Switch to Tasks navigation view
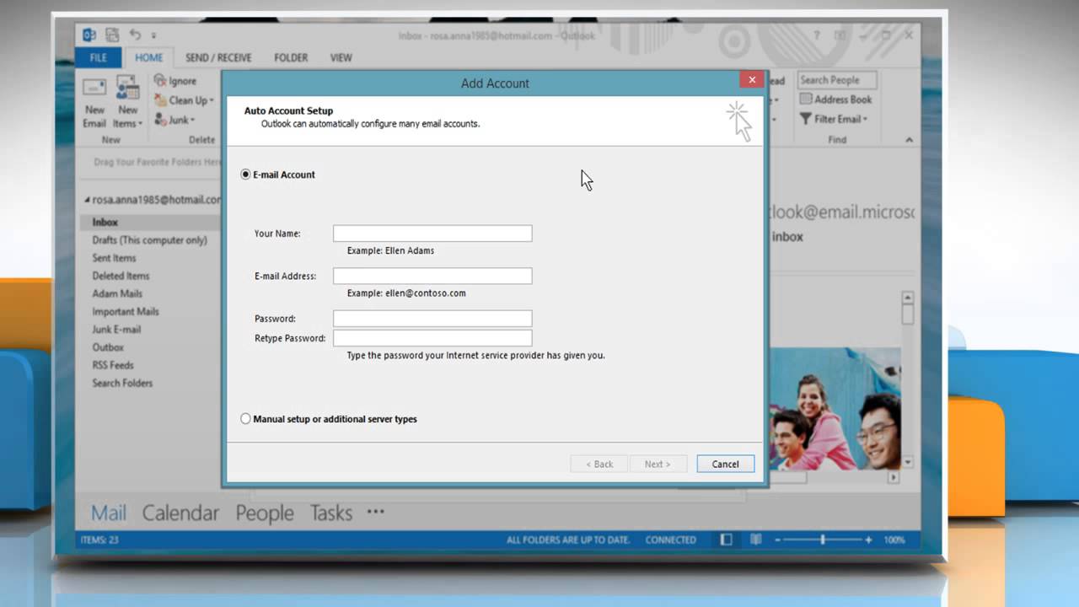The width and height of the screenshot is (1079, 607). click(x=331, y=513)
